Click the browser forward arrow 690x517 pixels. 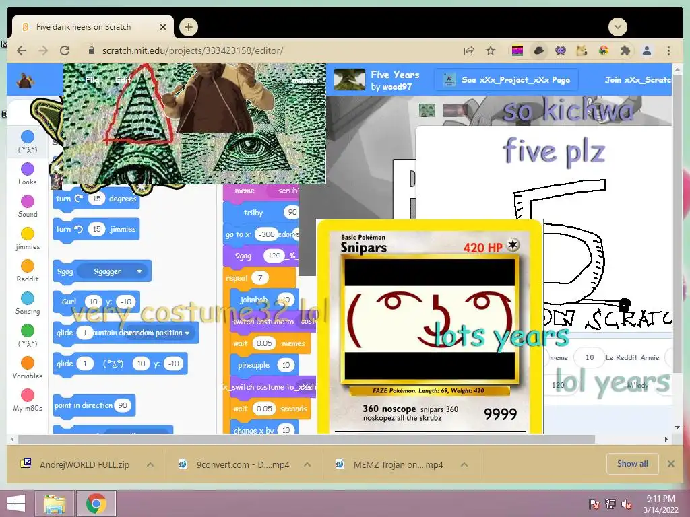[x=43, y=50]
